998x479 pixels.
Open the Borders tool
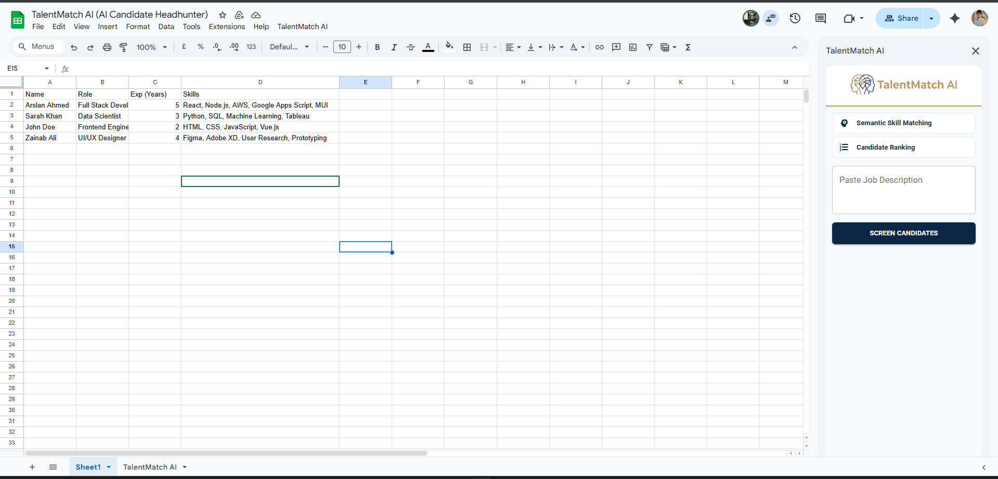point(467,47)
